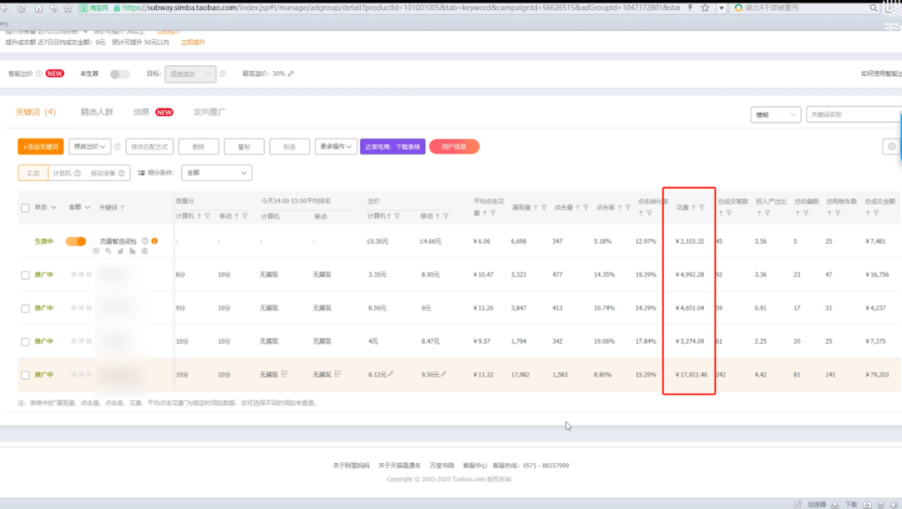902x509 pixels.
Task: Bookmark page with star icon left of URL
Action: coord(68,8)
